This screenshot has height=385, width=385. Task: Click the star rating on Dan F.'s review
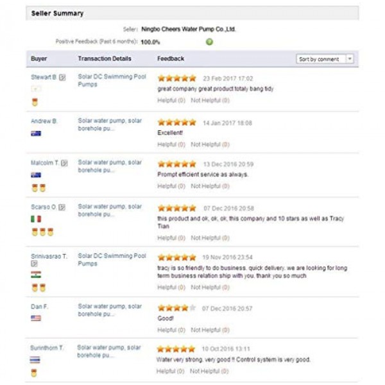177,307
